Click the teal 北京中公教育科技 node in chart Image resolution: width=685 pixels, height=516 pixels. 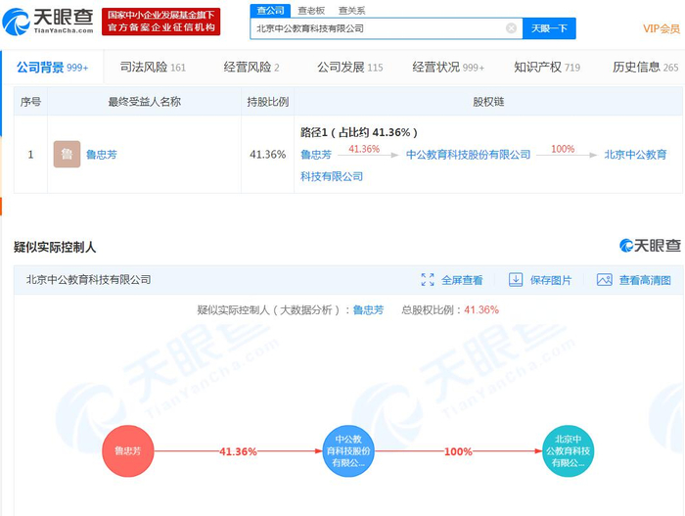568,450
